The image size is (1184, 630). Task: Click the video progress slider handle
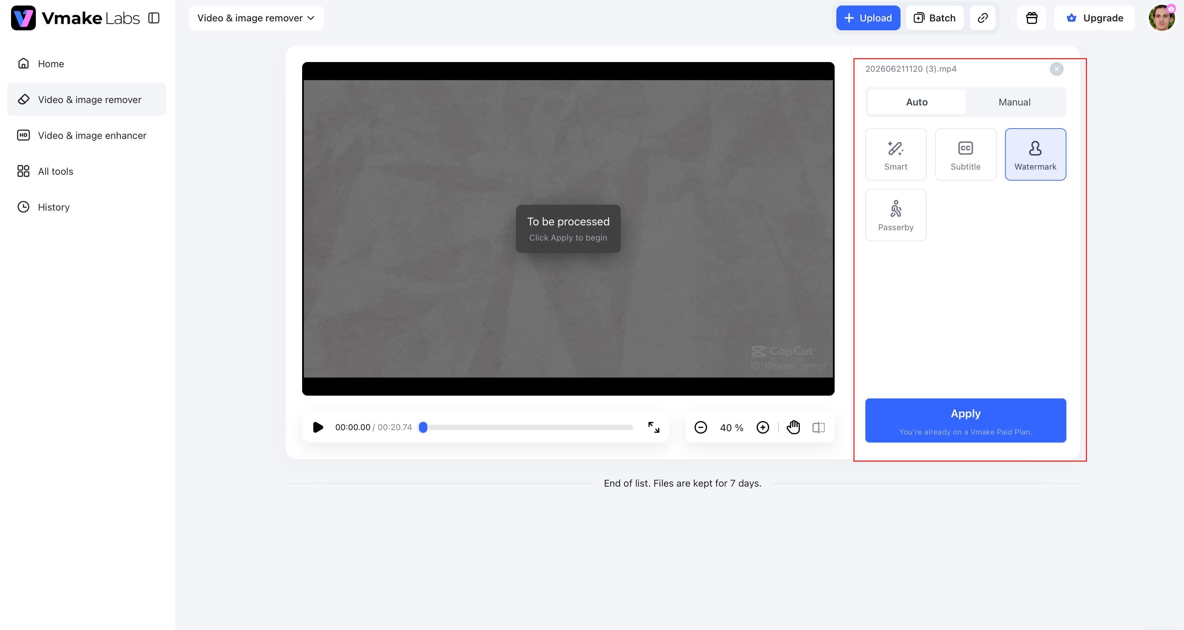[x=423, y=427]
